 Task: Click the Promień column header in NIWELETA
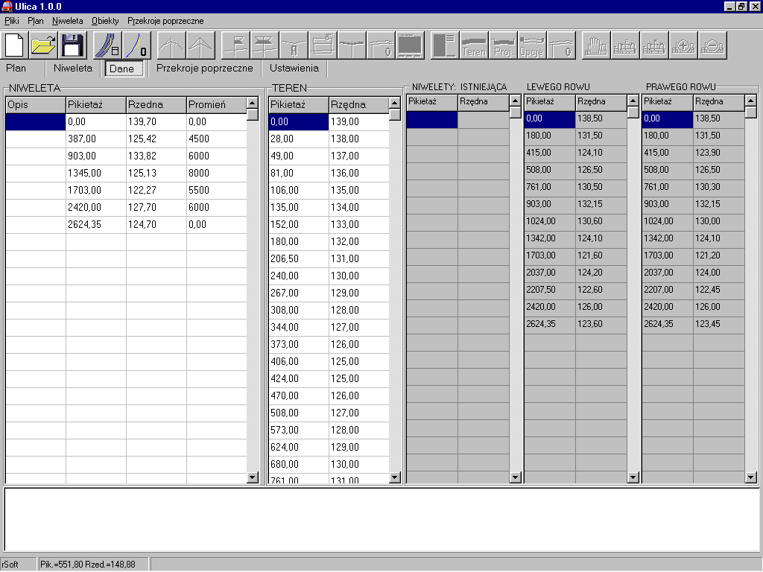click(x=215, y=105)
